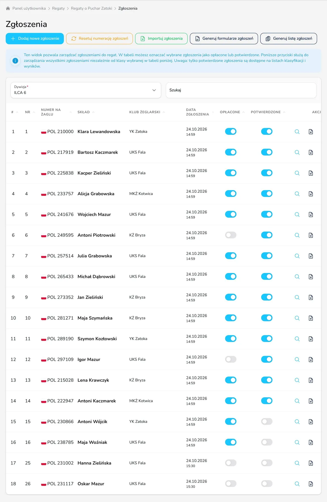Focus the Szukaj search field
The width and height of the screenshot is (327, 502).
[241, 90]
